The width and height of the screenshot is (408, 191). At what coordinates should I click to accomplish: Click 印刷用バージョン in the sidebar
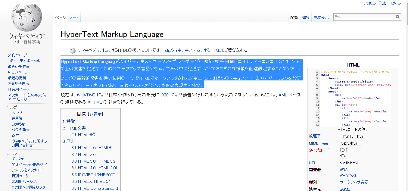[25, 181]
